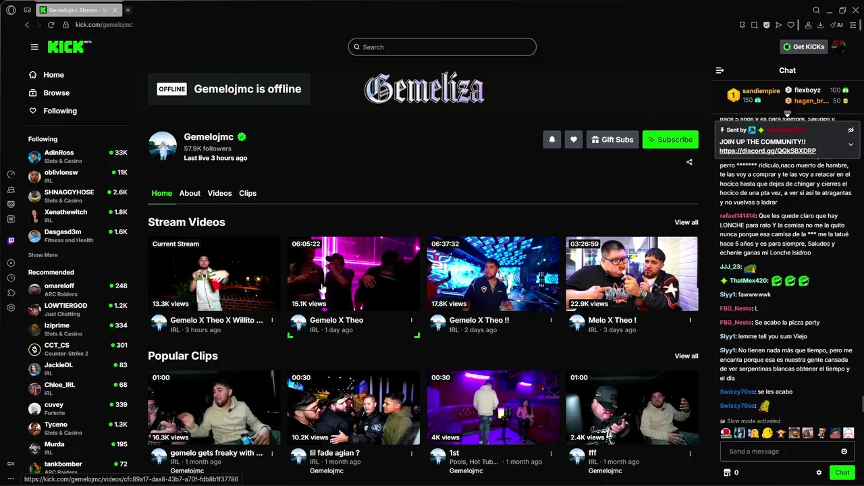The width and height of the screenshot is (864, 486).
Task: Open the discord.gg community link
Action: coord(767,151)
